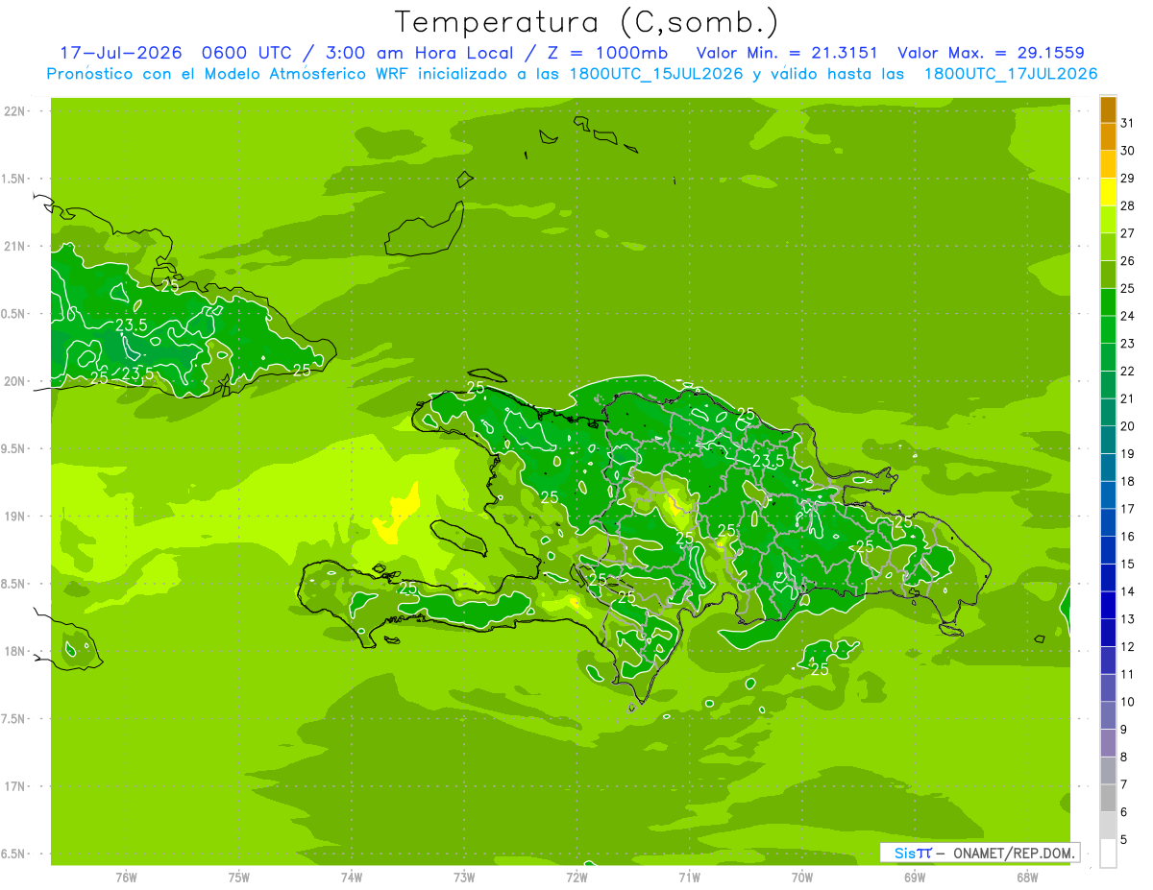
Task: Click the color bar segment between 25 and 26
Action: [1108, 276]
